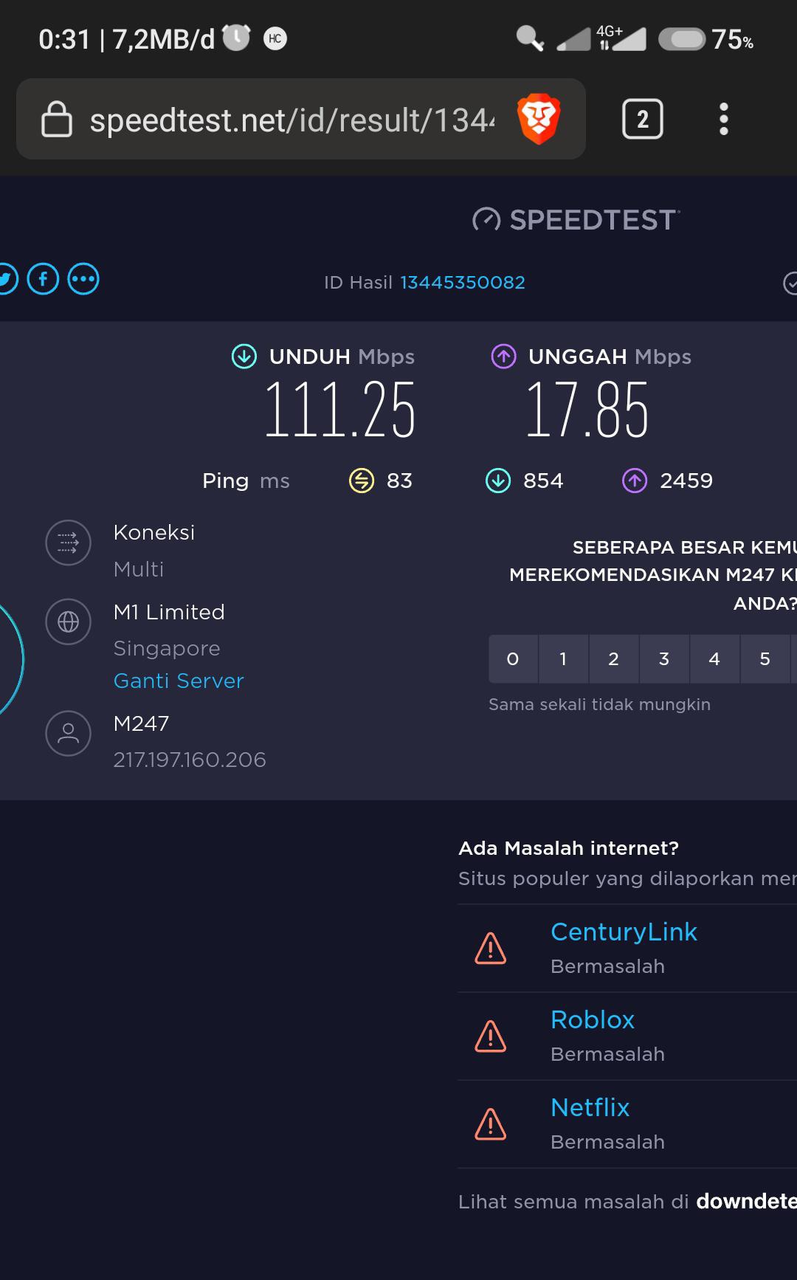This screenshot has width=797, height=1280.
Task: Tap the upload ping icon next to 2459
Action: [635, 481]
